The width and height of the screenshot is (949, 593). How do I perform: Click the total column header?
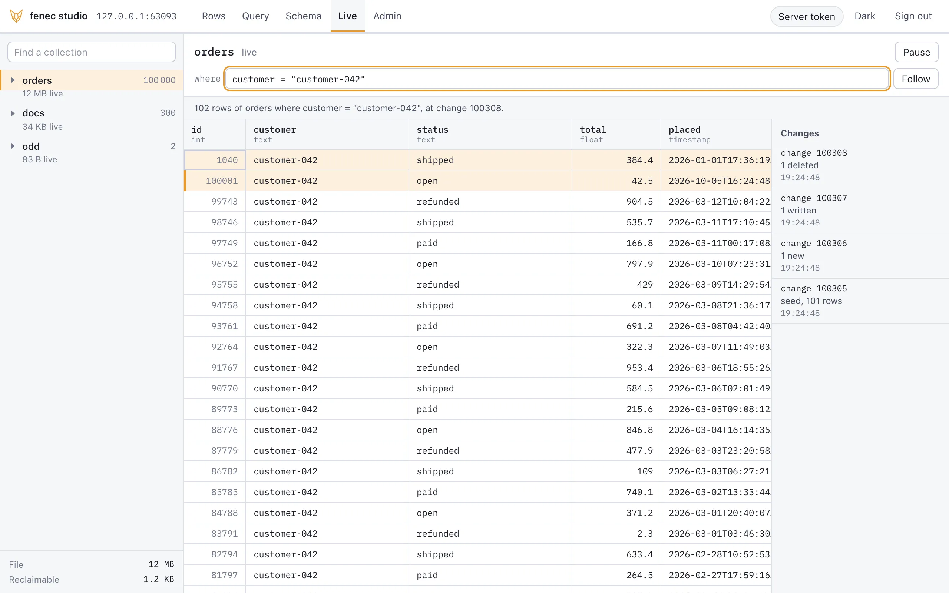[x=616, y=134]
